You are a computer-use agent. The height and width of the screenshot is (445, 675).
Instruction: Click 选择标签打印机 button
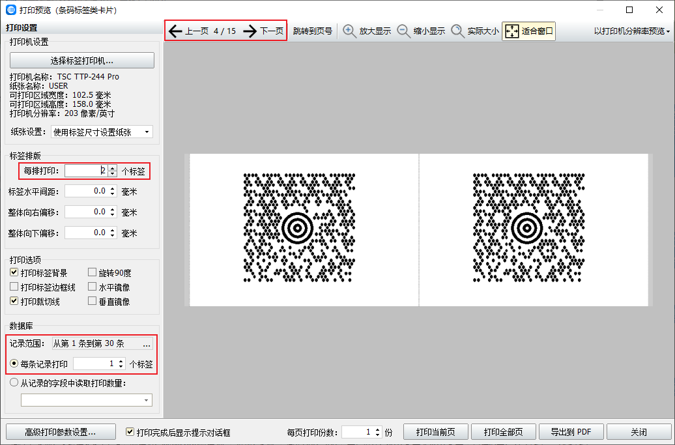82,60
